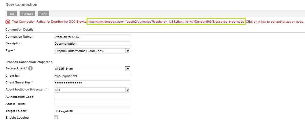This screenshot has height=125, width=305.
Task: Click the Test button
Action: pos(43,14)
